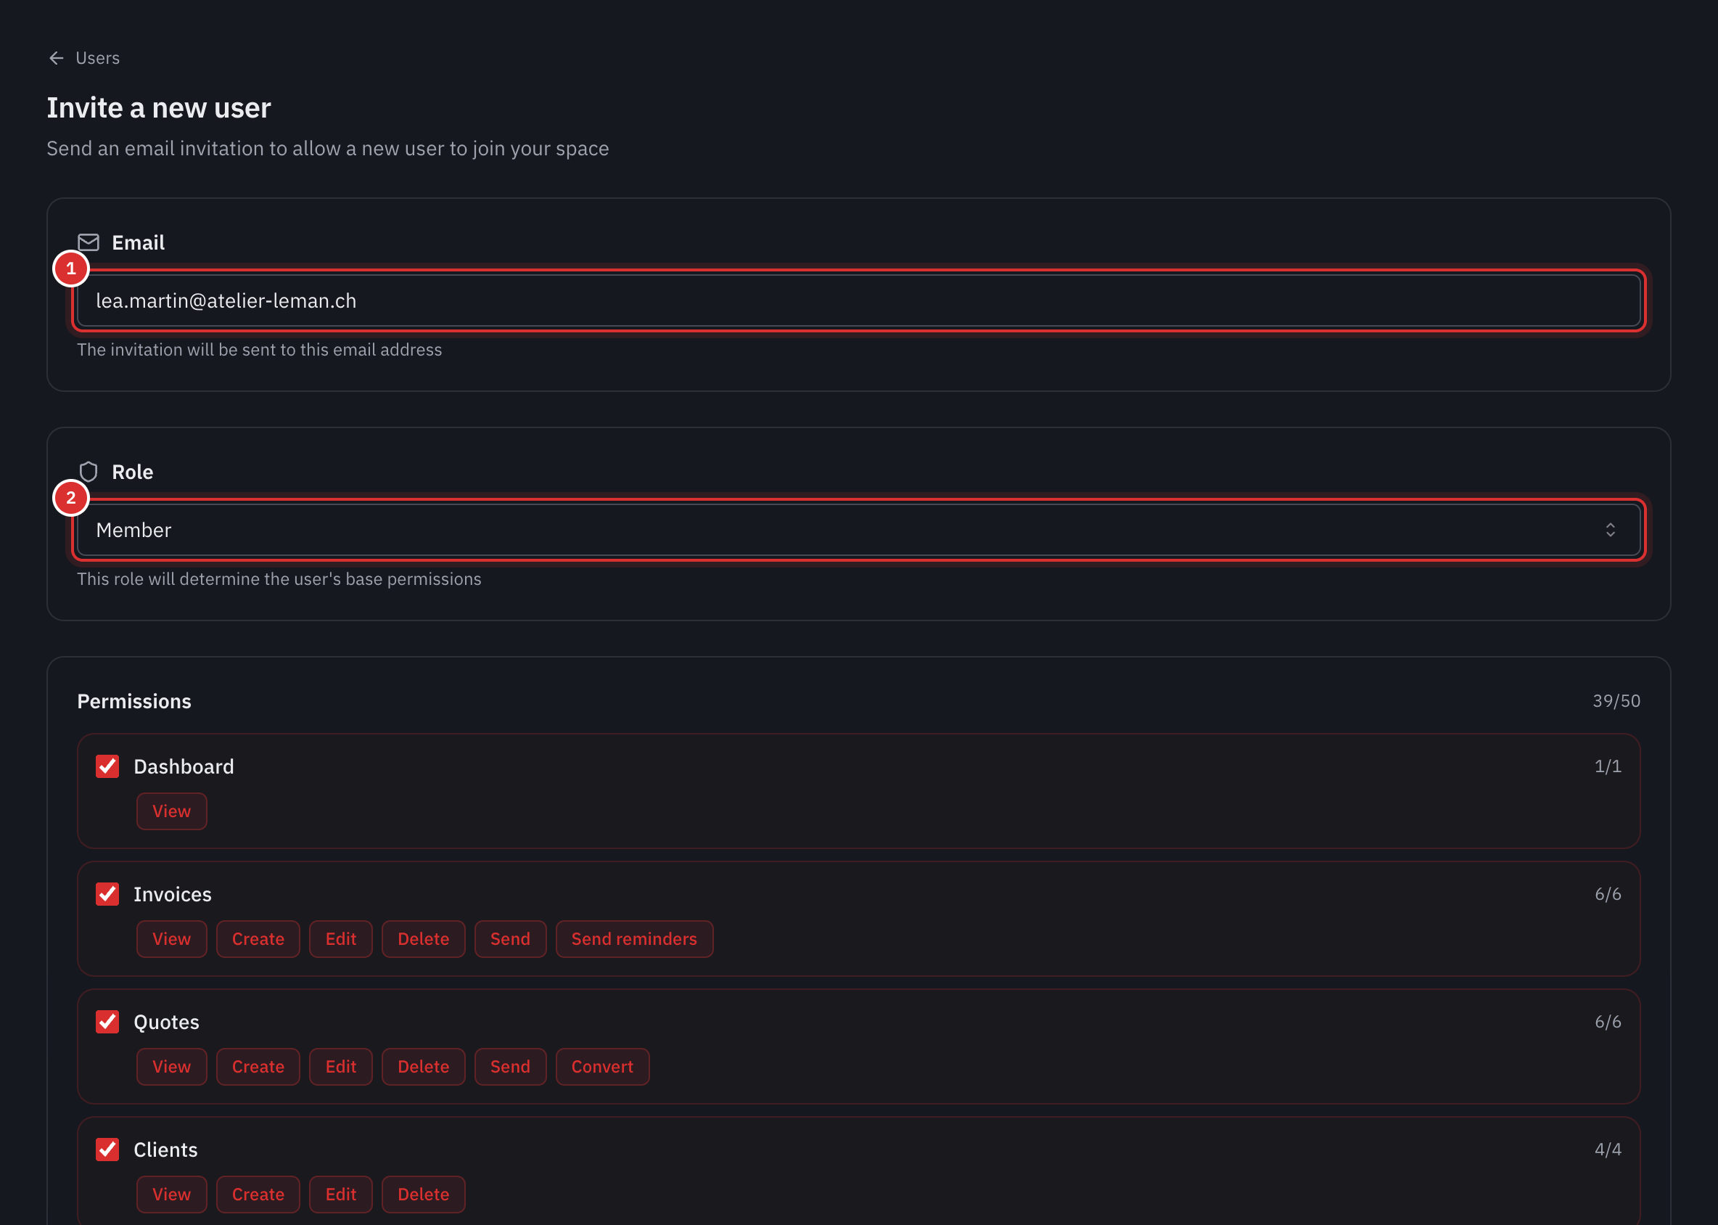Click the shield icon next to Role
The height and width of the screenshot is (1225, 1718).
click(89, 472)
